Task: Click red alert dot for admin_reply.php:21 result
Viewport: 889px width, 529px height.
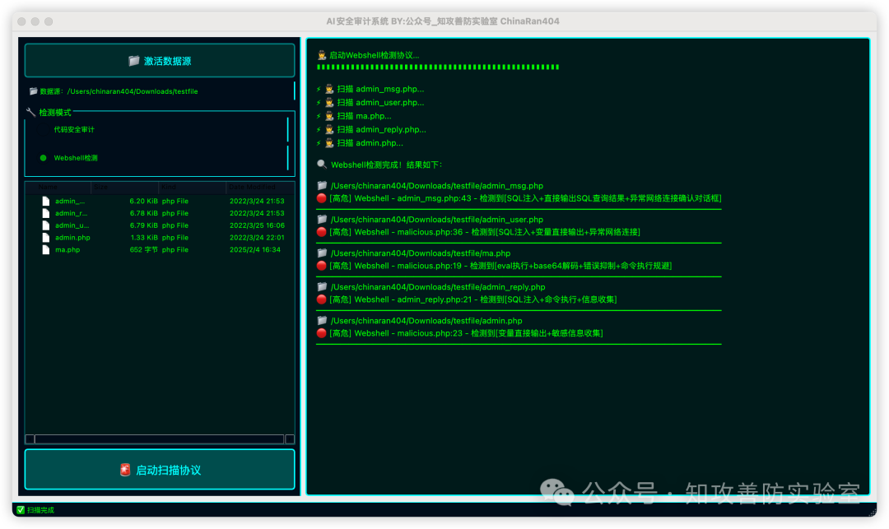Action: 322,299
